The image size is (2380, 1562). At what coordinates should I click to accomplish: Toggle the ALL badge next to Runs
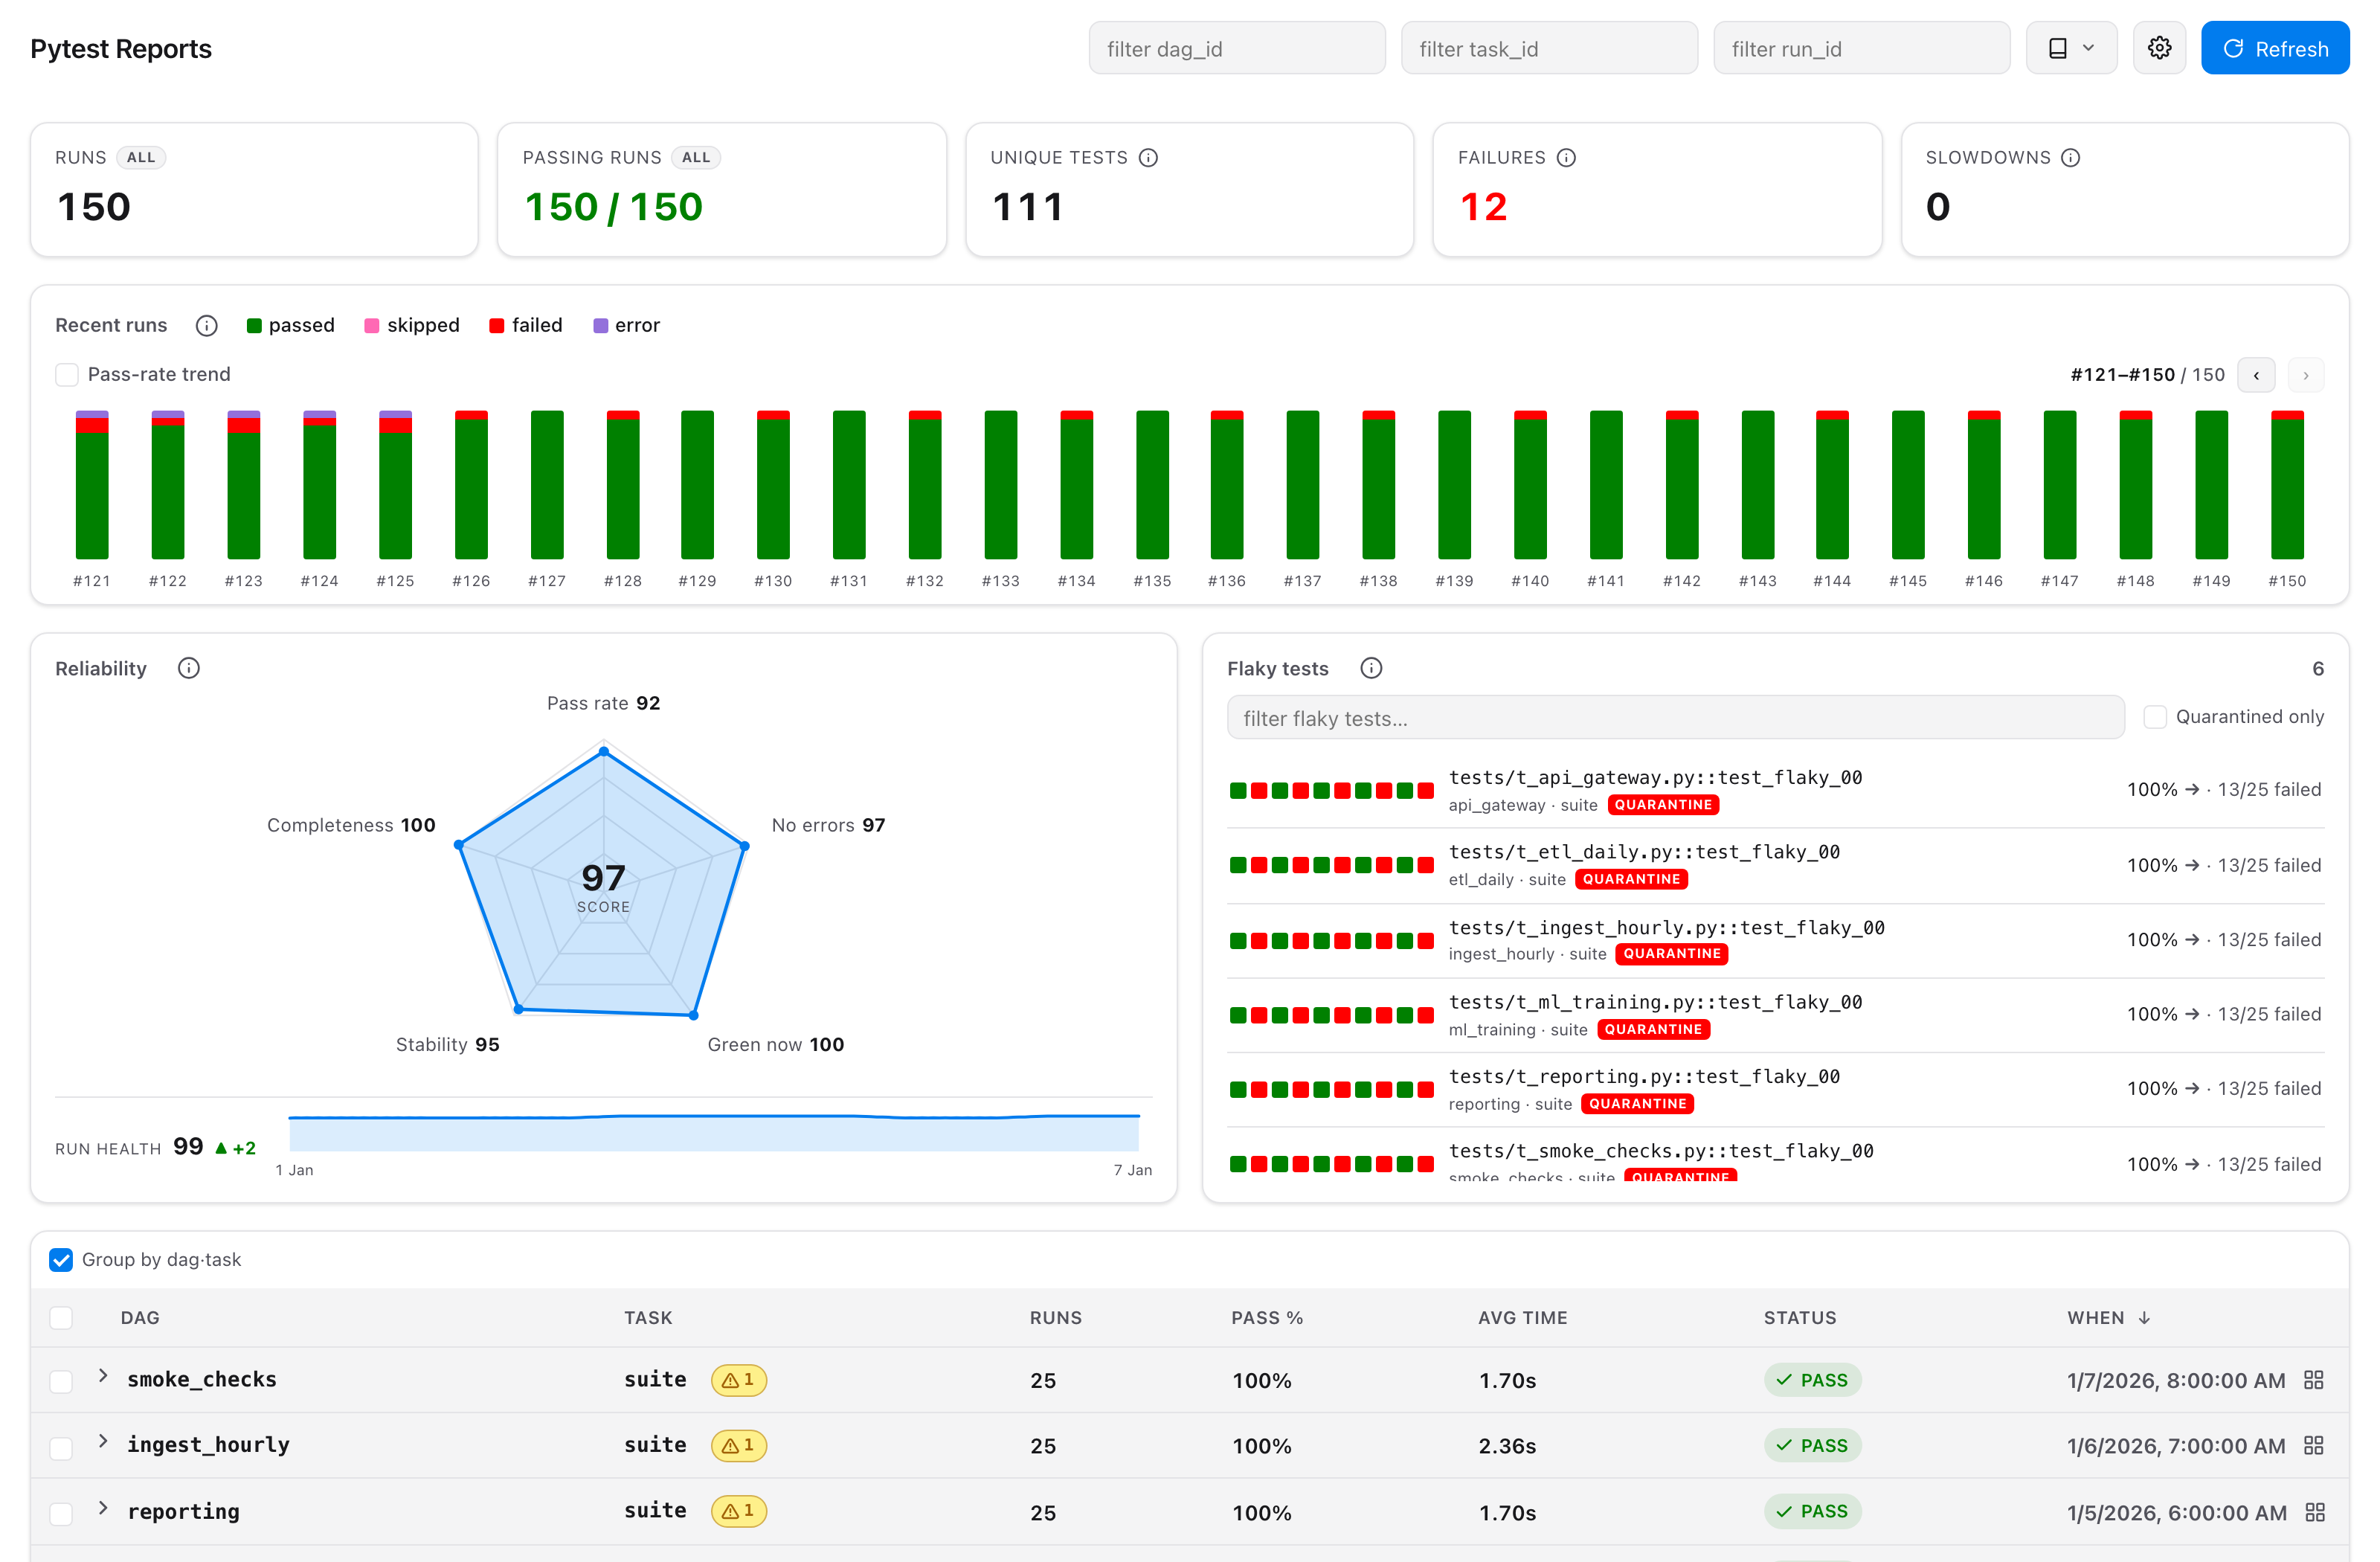click(x=141, y=158)
